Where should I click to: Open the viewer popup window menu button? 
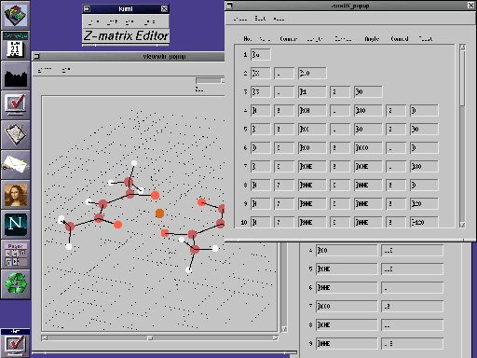36,57
